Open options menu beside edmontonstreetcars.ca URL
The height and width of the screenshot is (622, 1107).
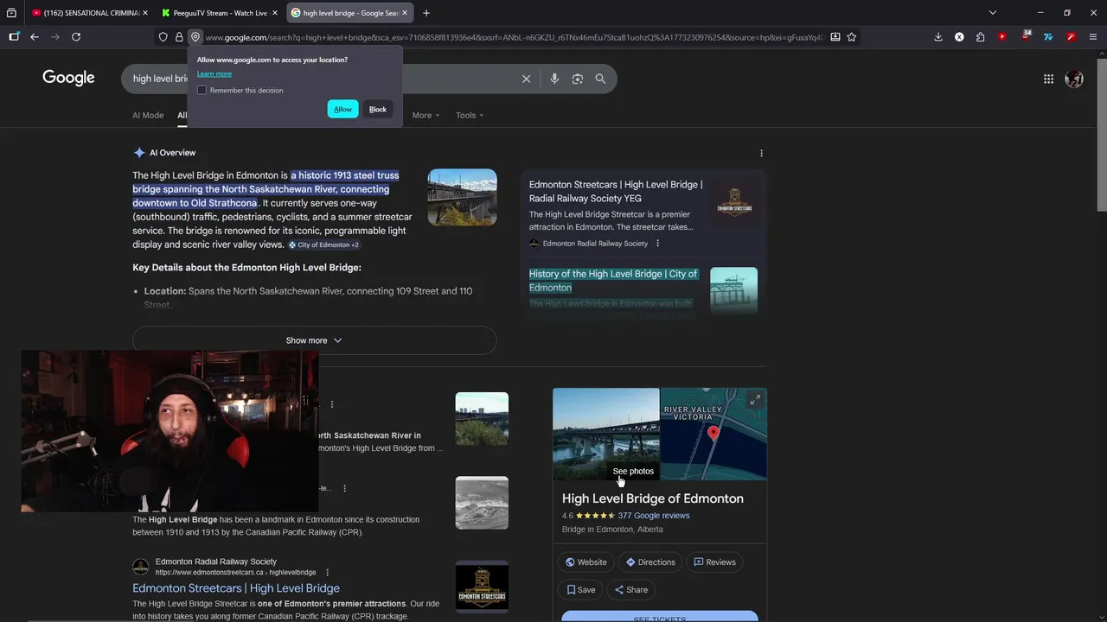click(327, 572)
